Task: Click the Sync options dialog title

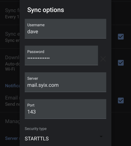Action: point(46,10)
